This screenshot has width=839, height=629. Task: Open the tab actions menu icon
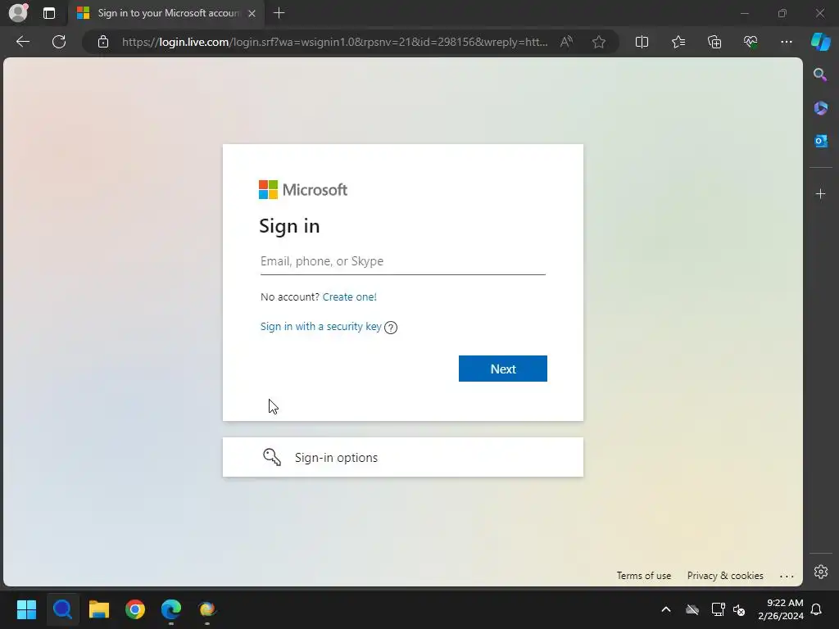click(49, 13)
